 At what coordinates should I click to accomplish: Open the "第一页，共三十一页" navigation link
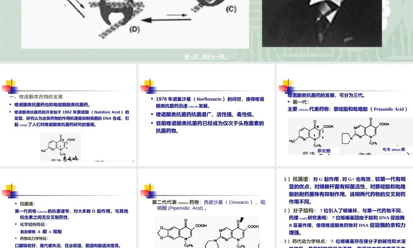(x=205, y=56)
